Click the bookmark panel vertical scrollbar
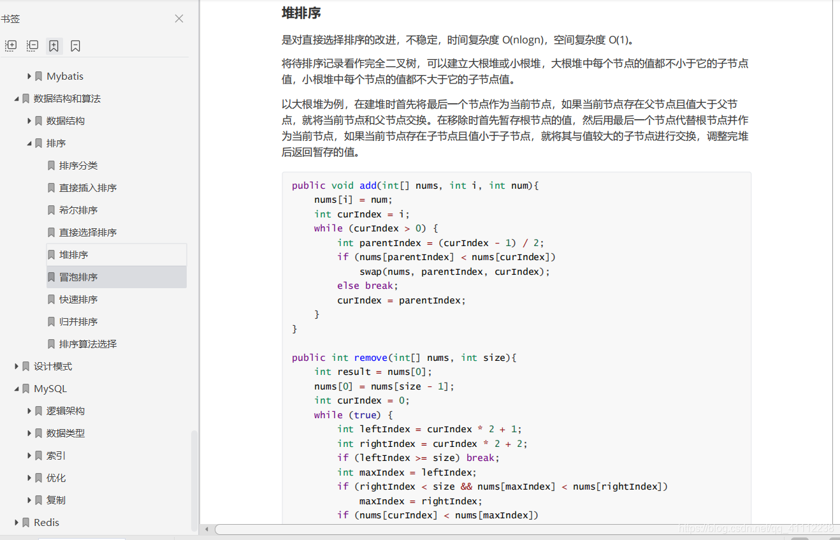This screenshot has width=840, height=540. point(194,481)
